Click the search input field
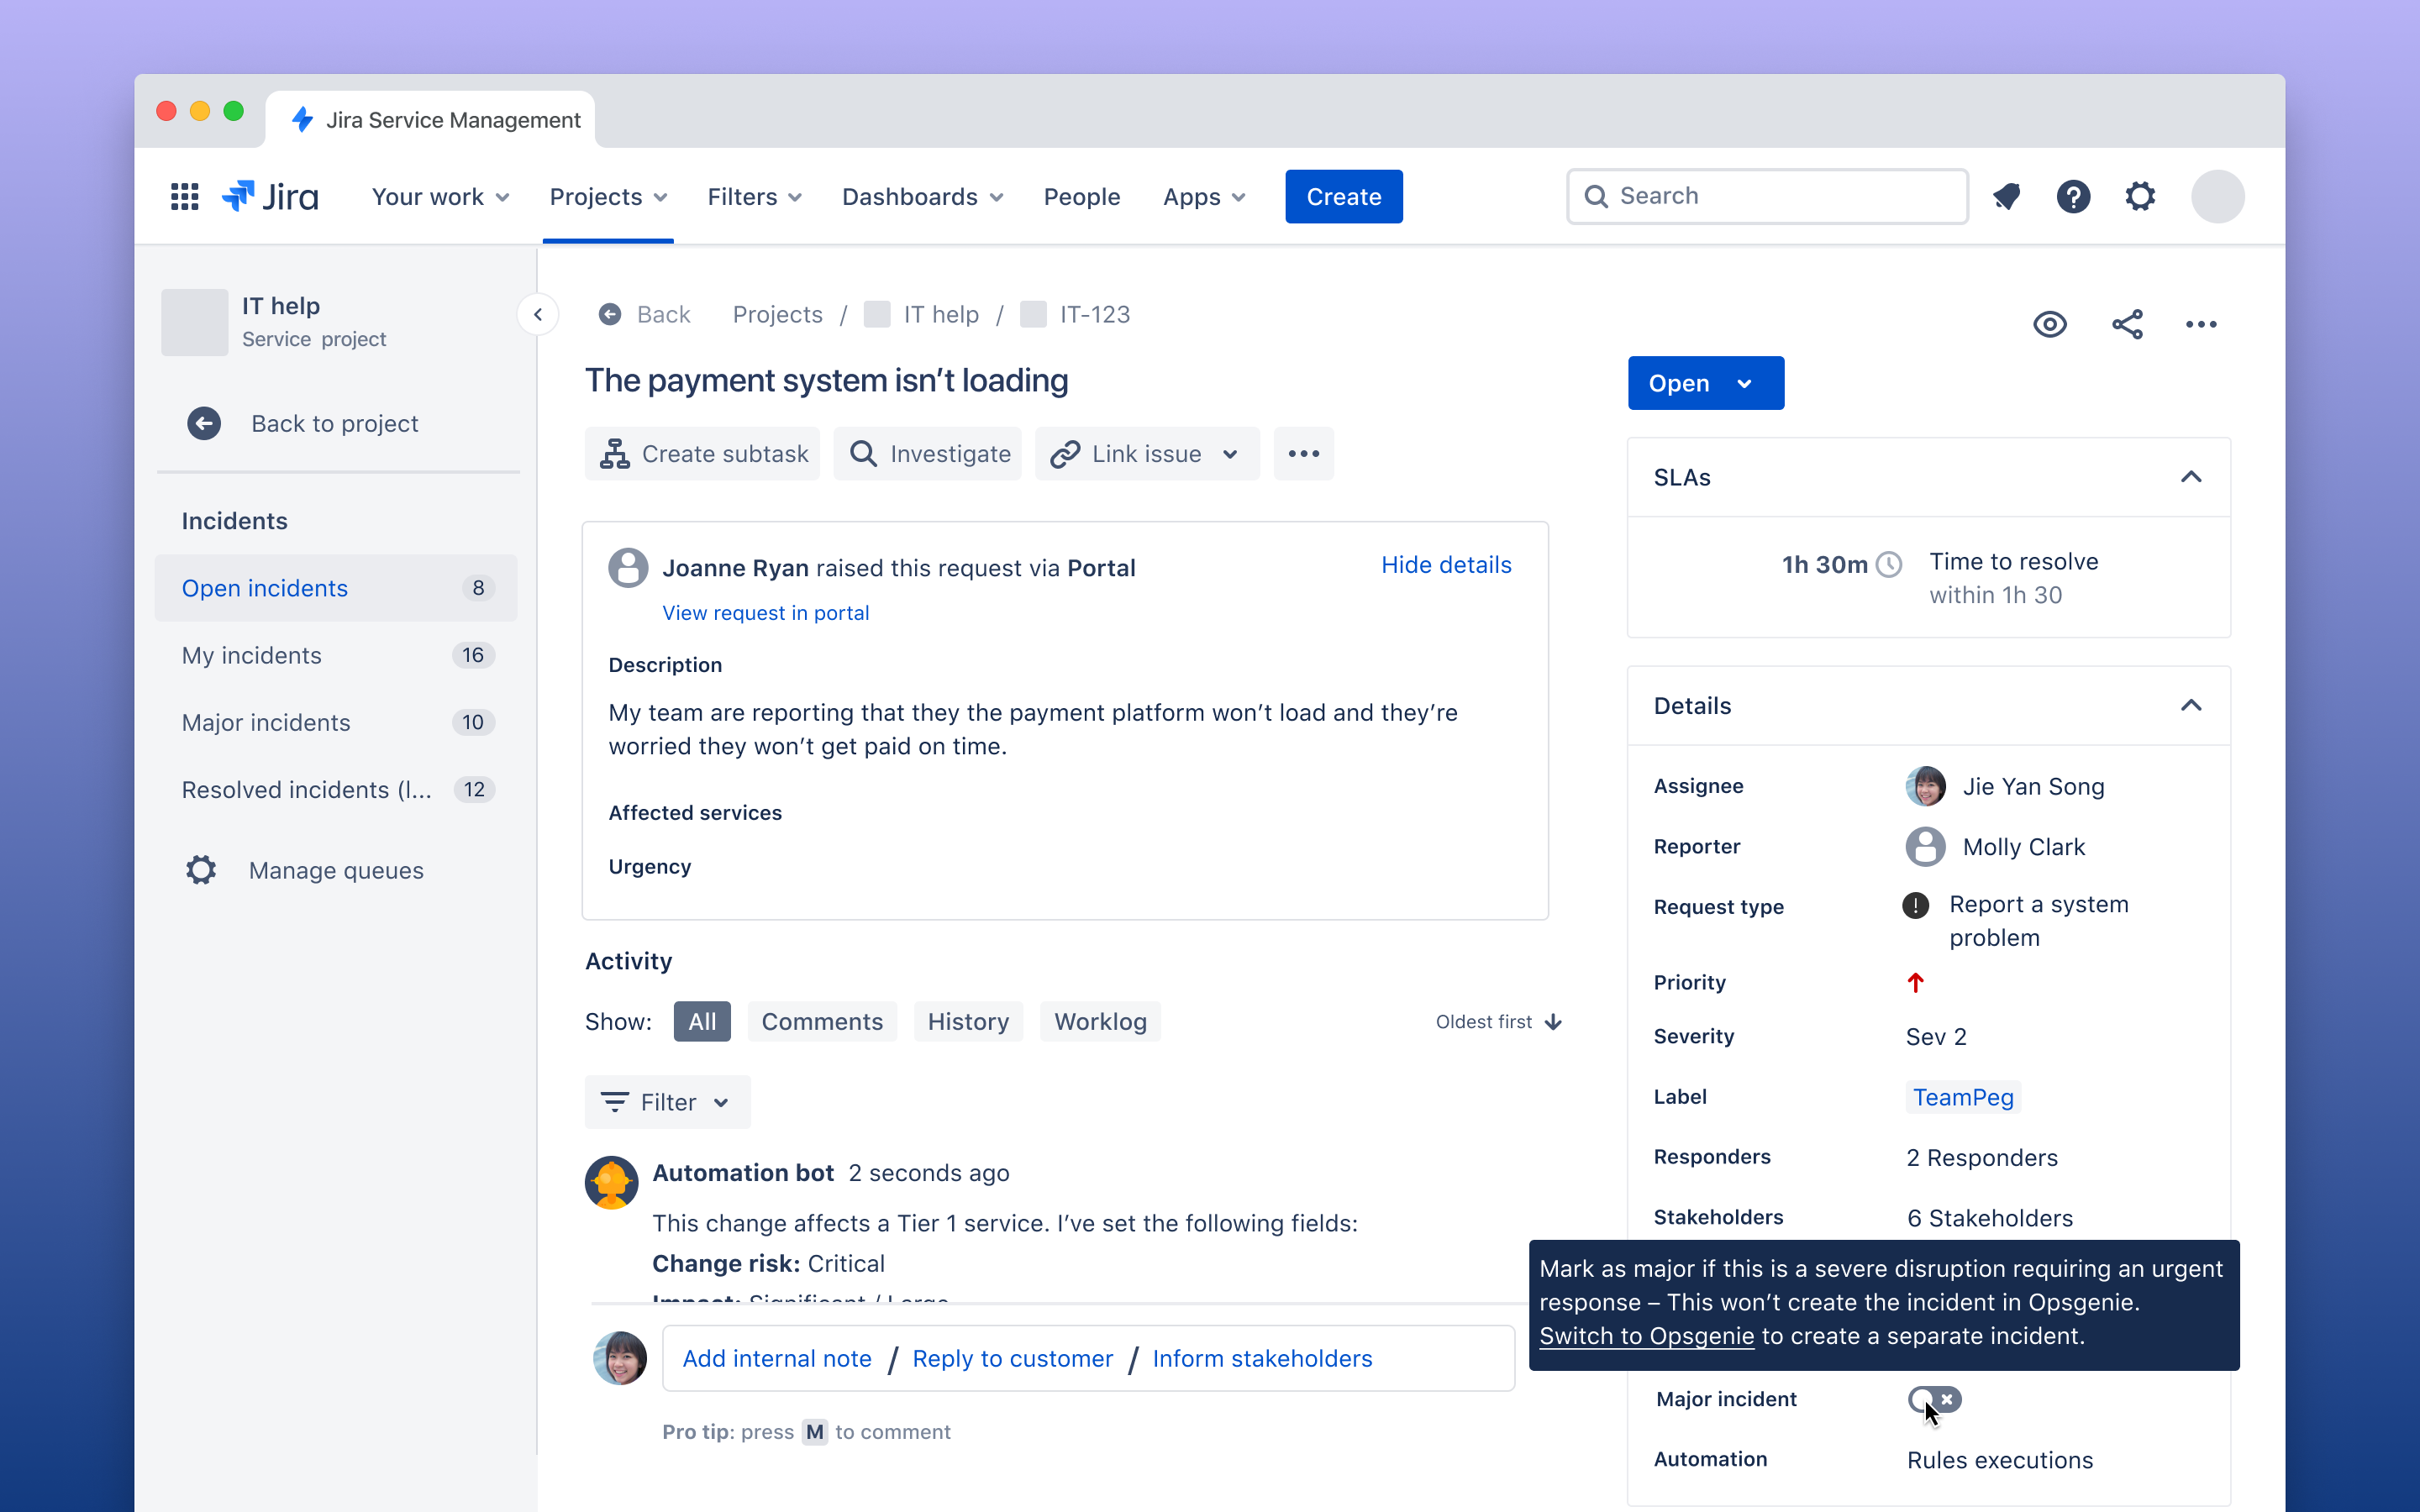Viewport: 2420px width, 1512px height. point(1765,195)
